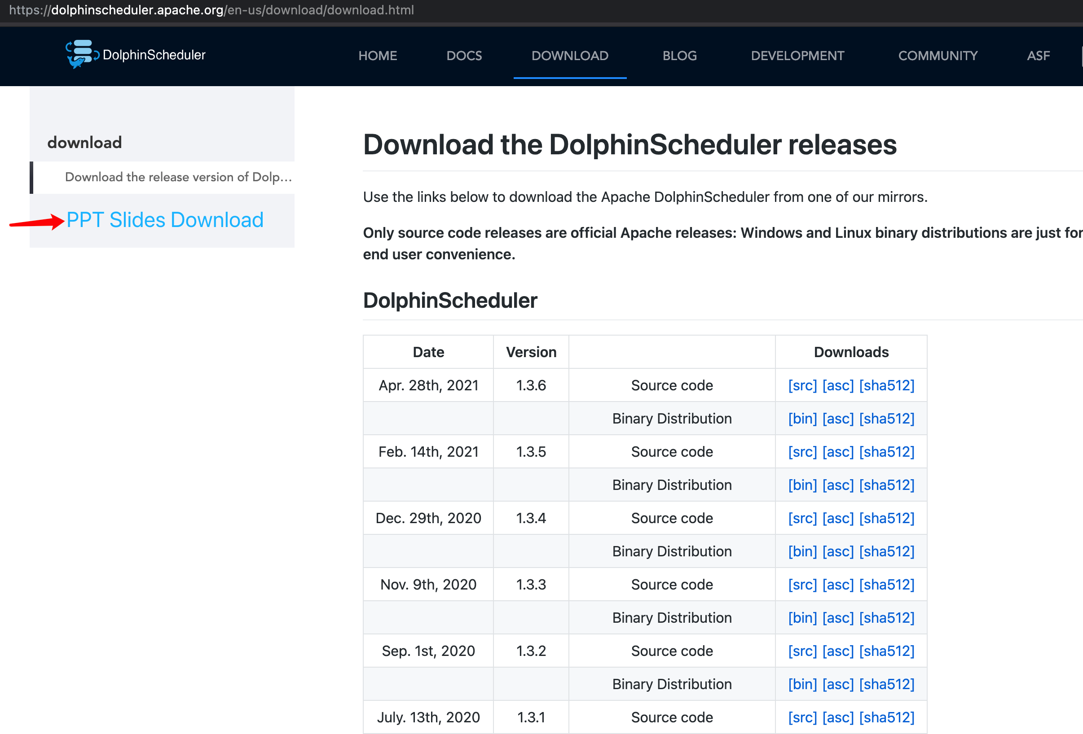Click the DolphinScheduler logo icon
This screenshot has height=734, width=1083.
pyautogui.click(x=82, y=54)
